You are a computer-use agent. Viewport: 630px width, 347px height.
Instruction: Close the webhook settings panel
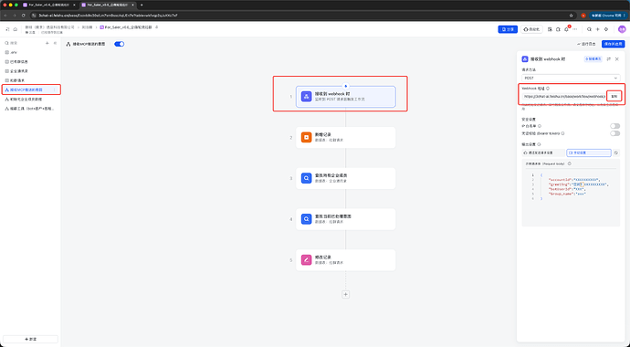coord(616,59)
